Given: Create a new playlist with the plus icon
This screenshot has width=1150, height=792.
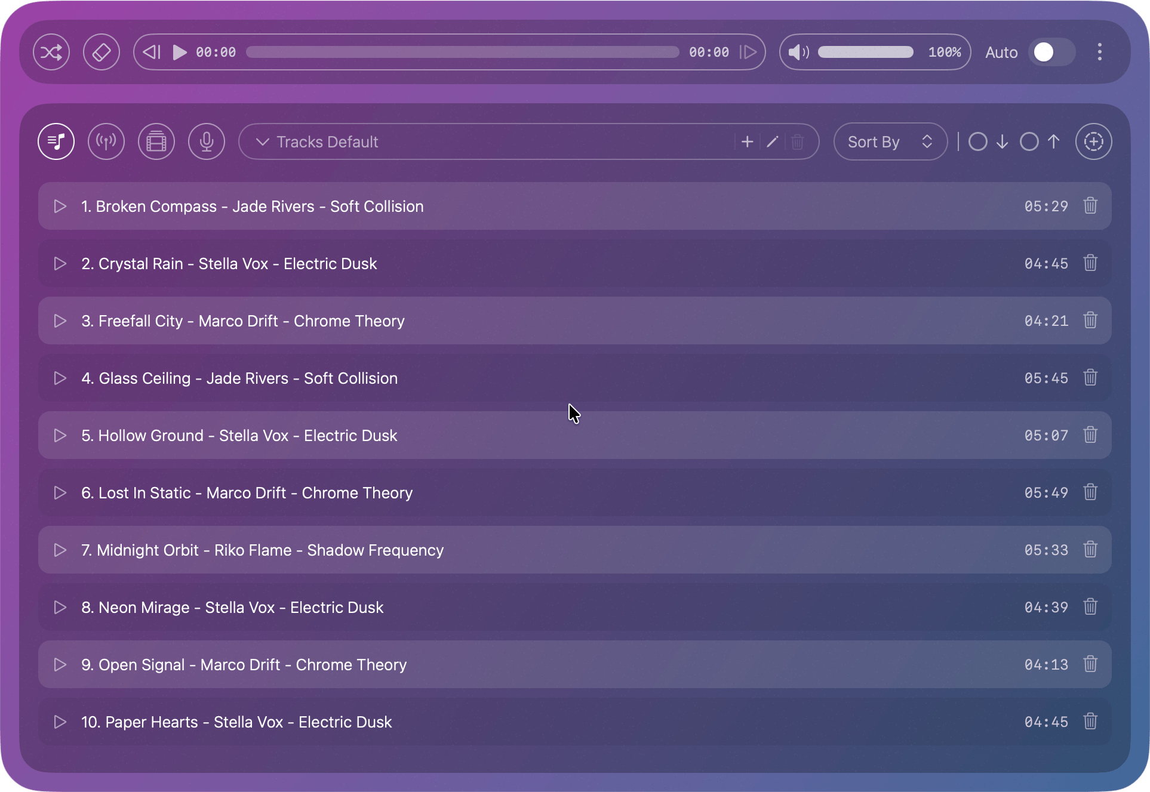Looking at the screenshot, I should [x=746, y=141].
